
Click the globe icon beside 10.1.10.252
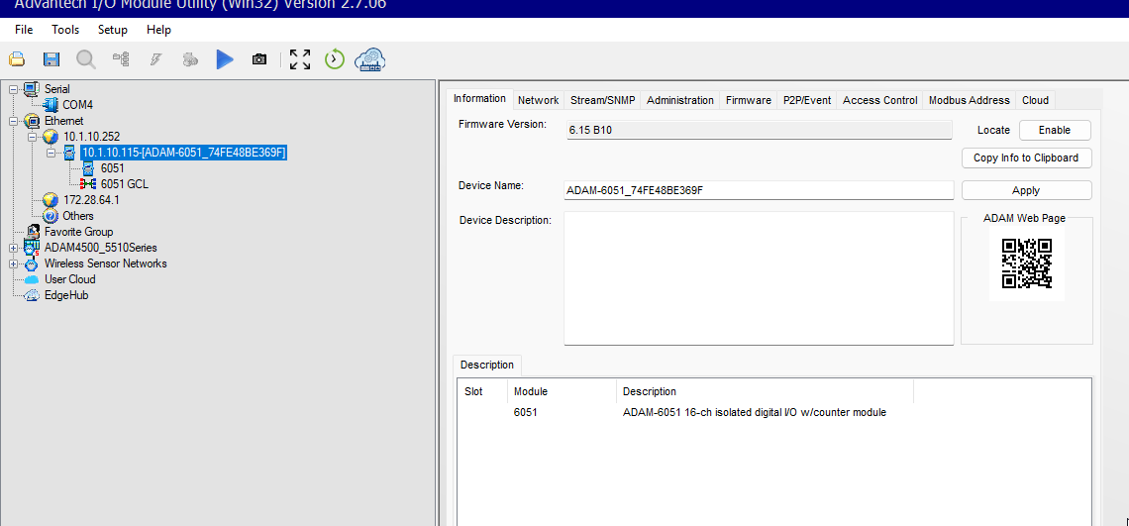point(51,137)
